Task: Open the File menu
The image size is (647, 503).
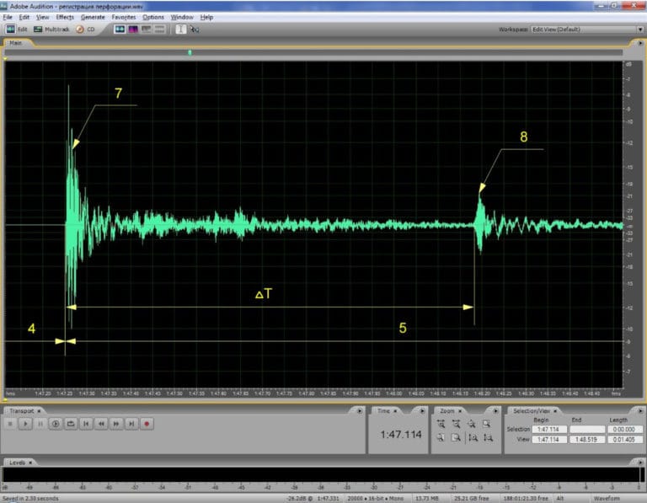Action: click(8, 18)
